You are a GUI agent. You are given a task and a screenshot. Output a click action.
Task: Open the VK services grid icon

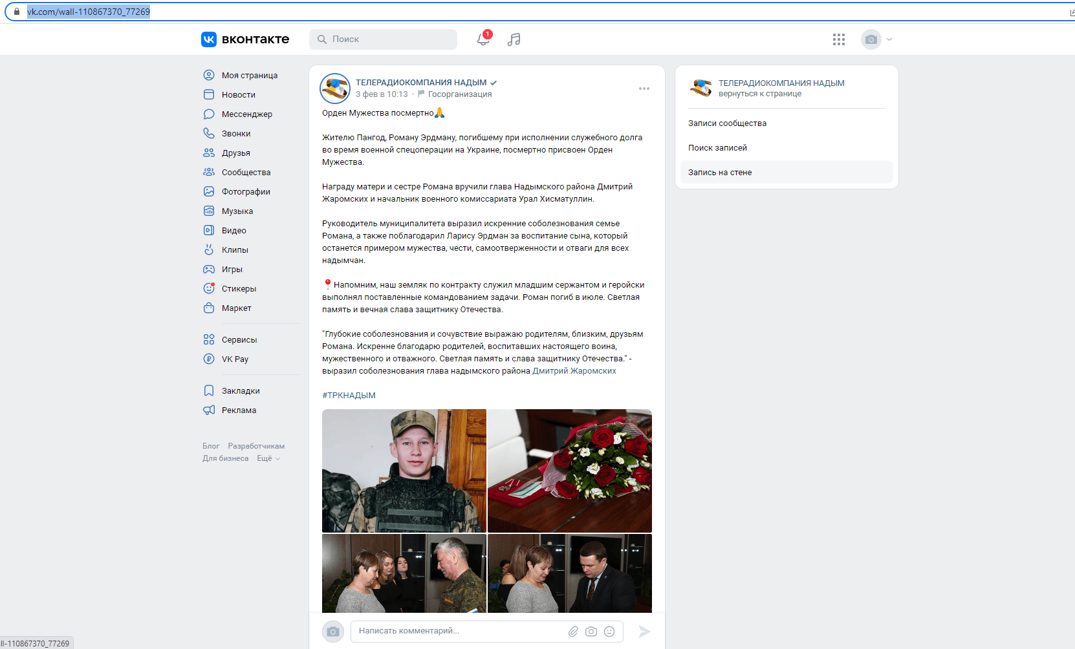coord(839,39)
